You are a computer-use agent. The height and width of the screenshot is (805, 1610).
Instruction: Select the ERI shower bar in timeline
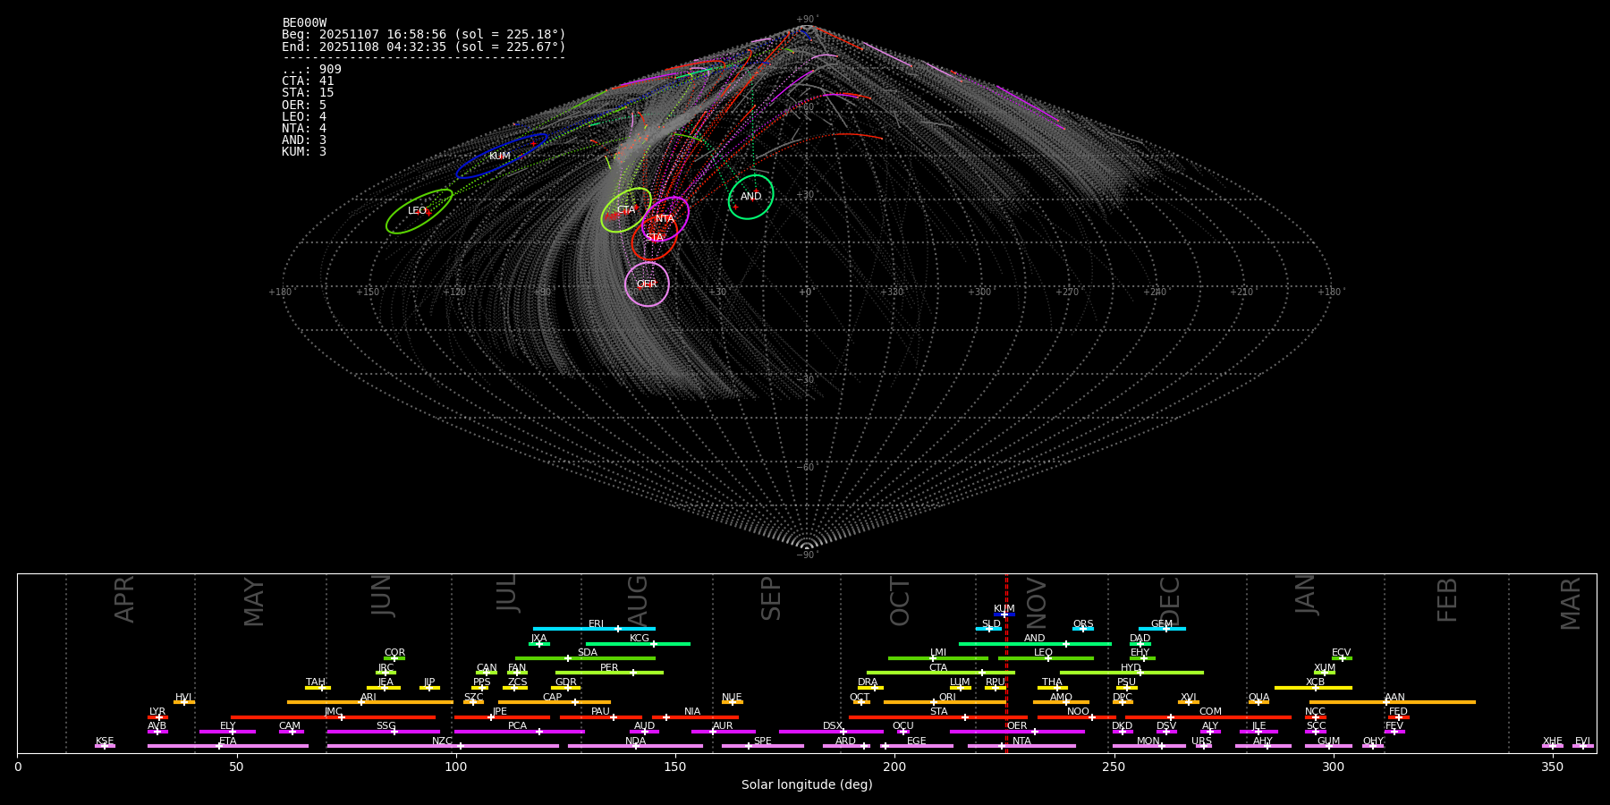[x=594, y=629]
